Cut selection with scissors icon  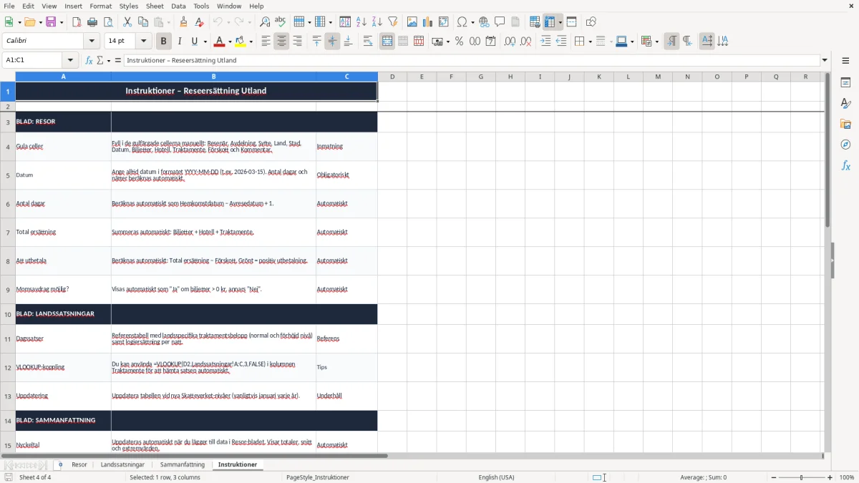(127, 22)
